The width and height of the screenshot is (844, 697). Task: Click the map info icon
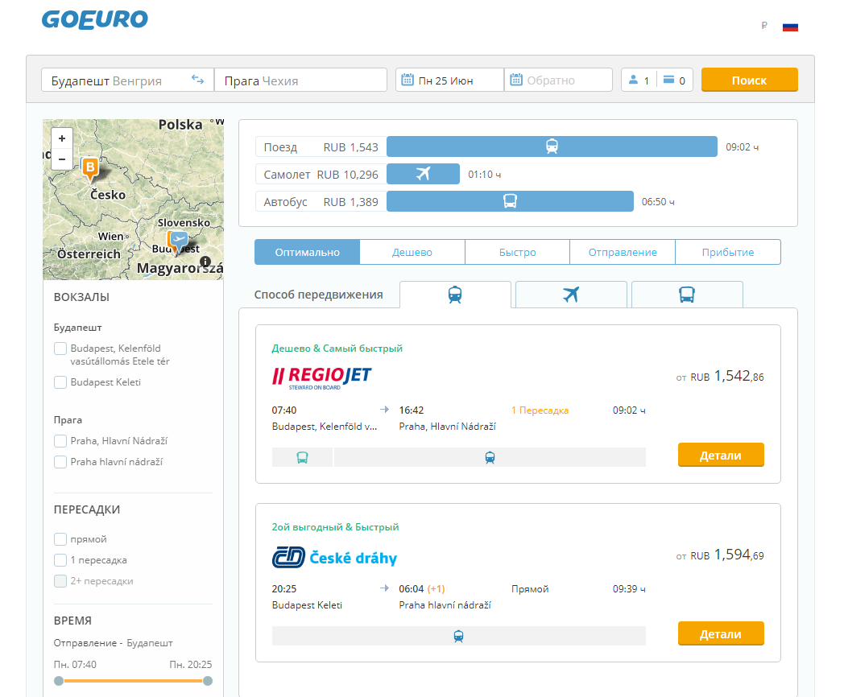205,262
